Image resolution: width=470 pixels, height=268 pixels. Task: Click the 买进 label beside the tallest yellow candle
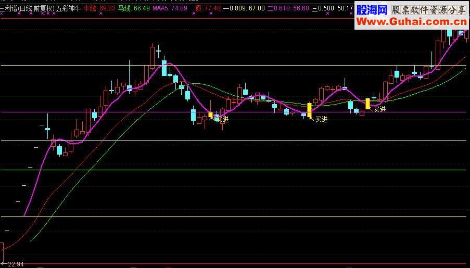[321, 119]
